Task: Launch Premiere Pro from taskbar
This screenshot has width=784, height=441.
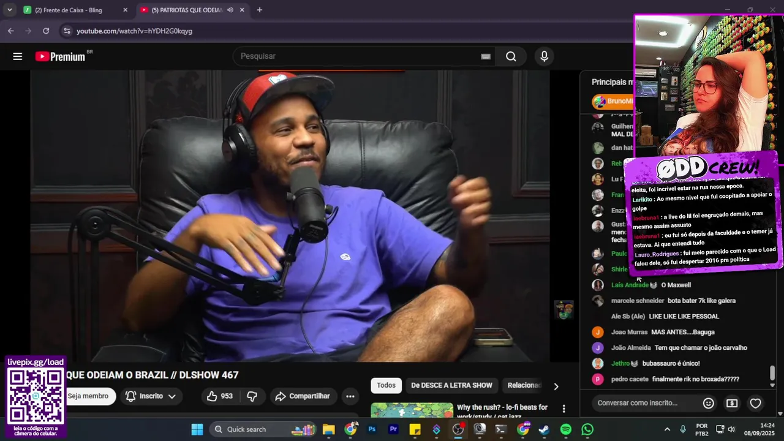Action: coord(393,429)
